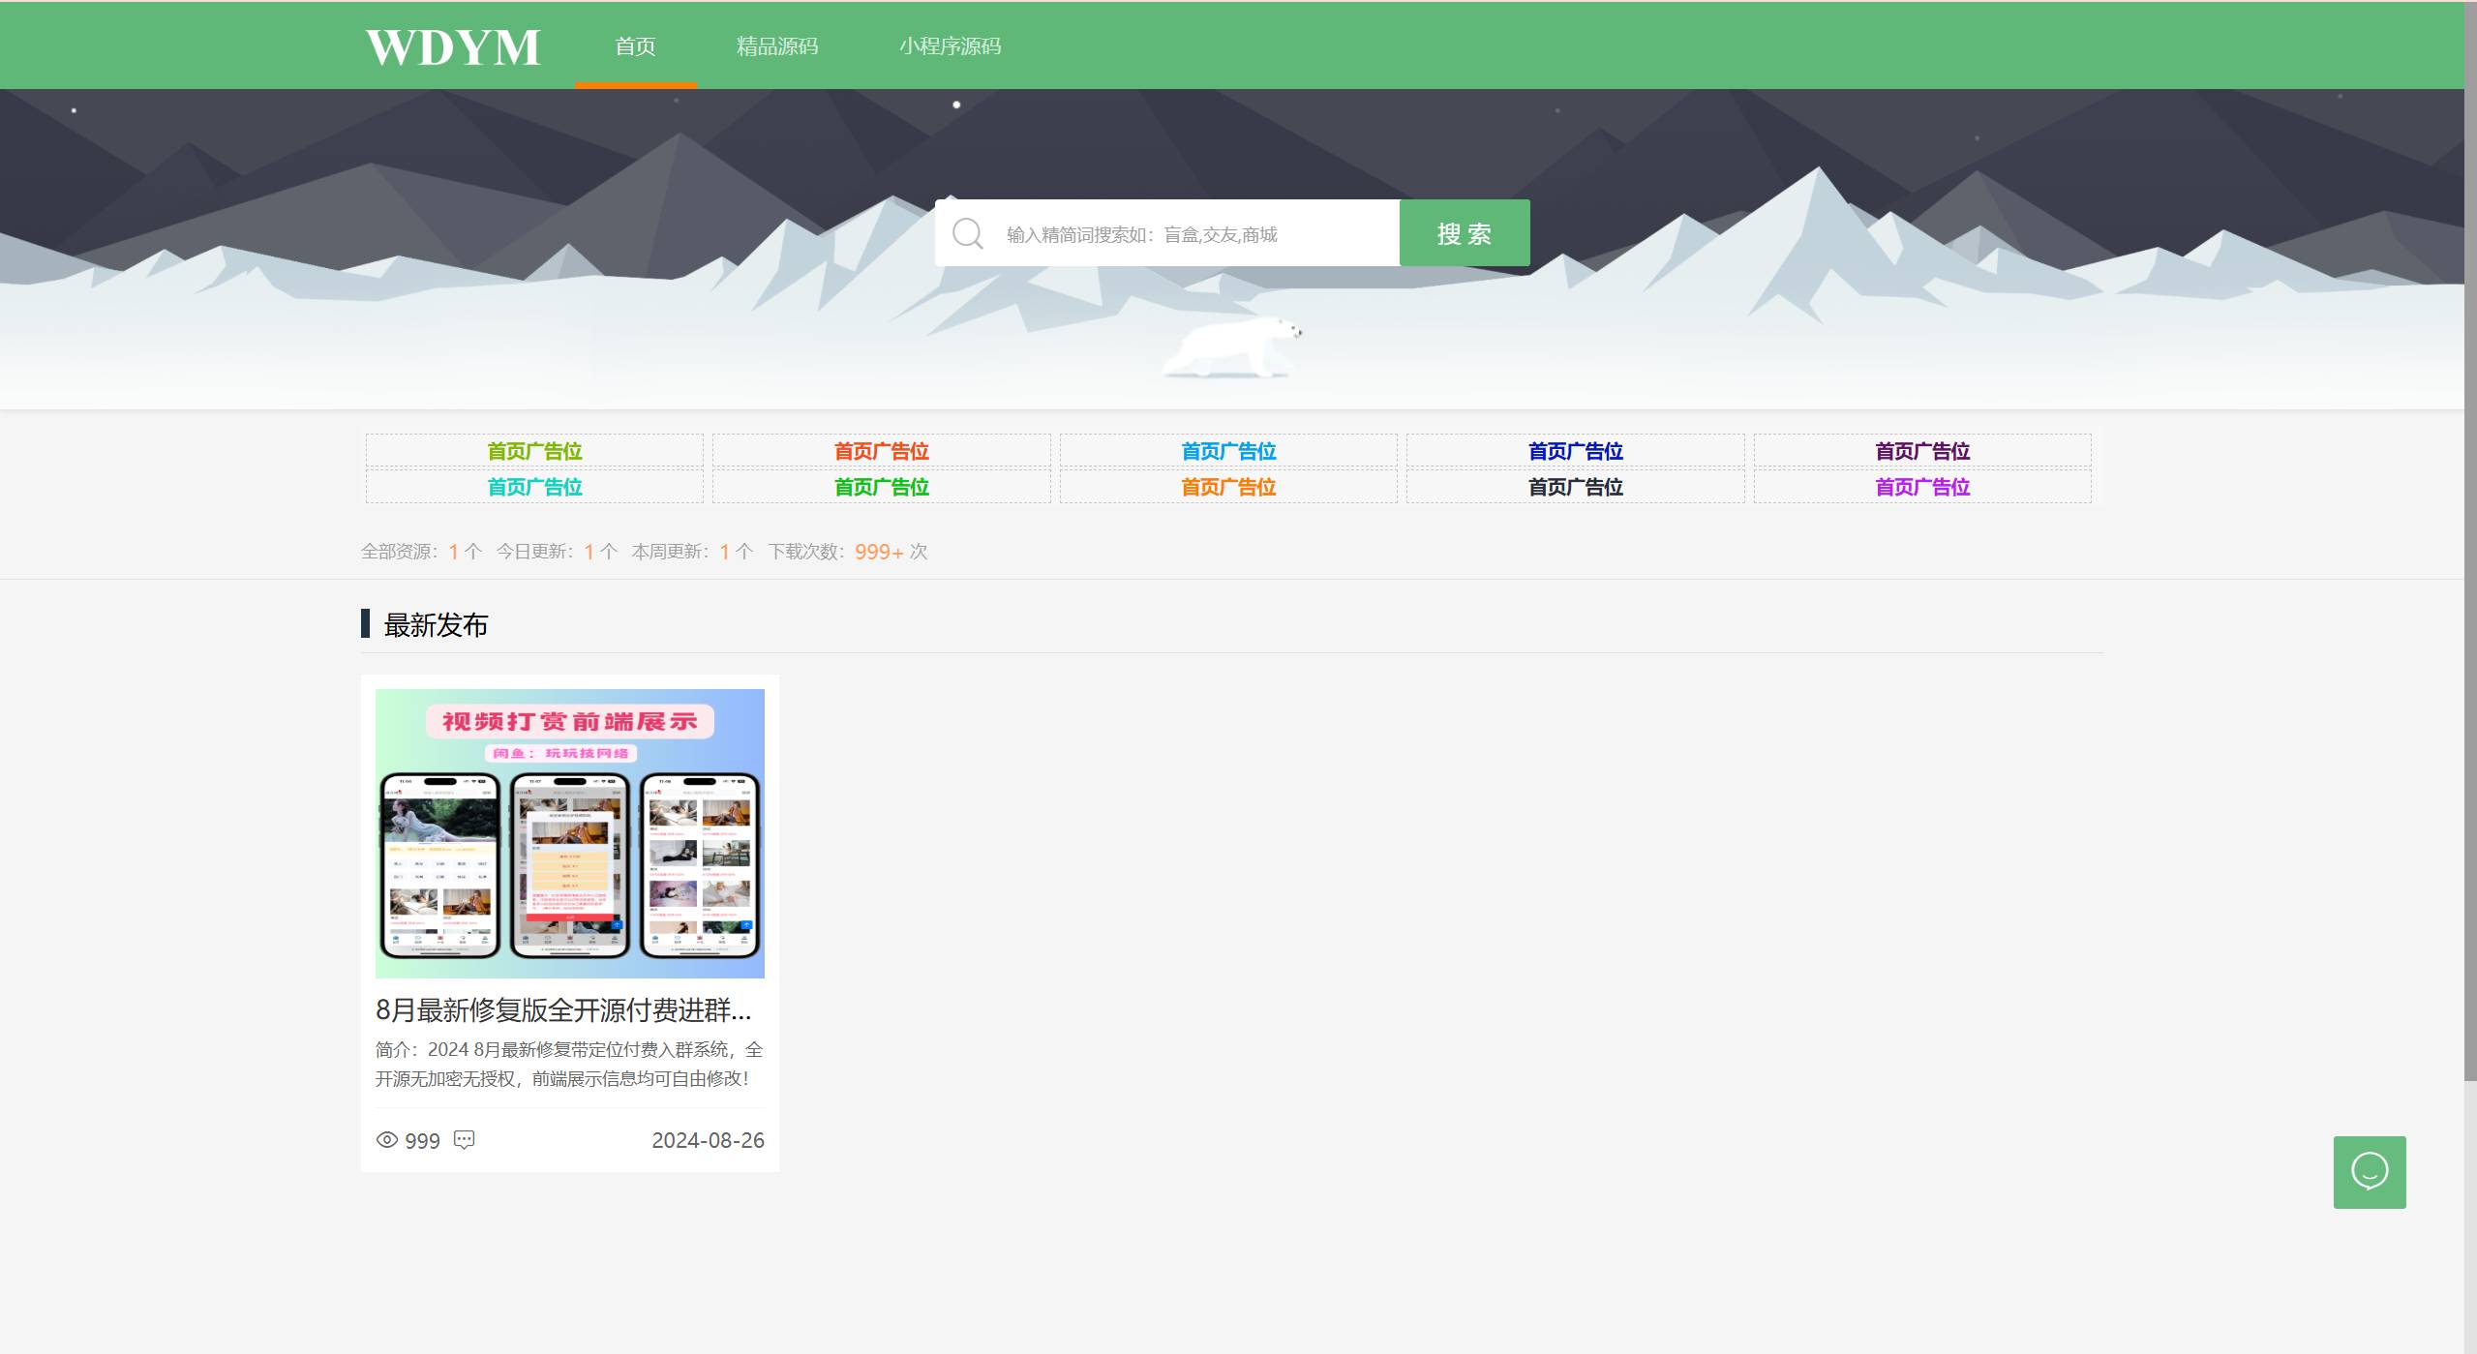This screenshot has width=2477, height=1354.
Task: Click the WDYM site logo
Action: [452, 46]
